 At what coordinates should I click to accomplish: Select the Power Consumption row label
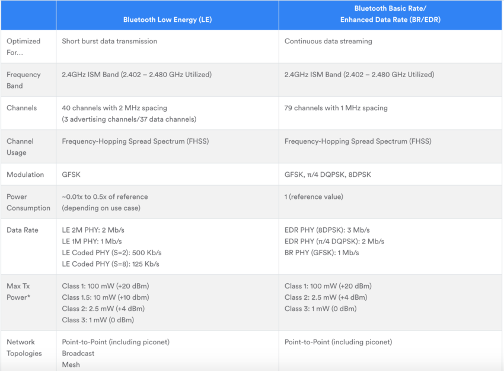click(x=28, y=202)
